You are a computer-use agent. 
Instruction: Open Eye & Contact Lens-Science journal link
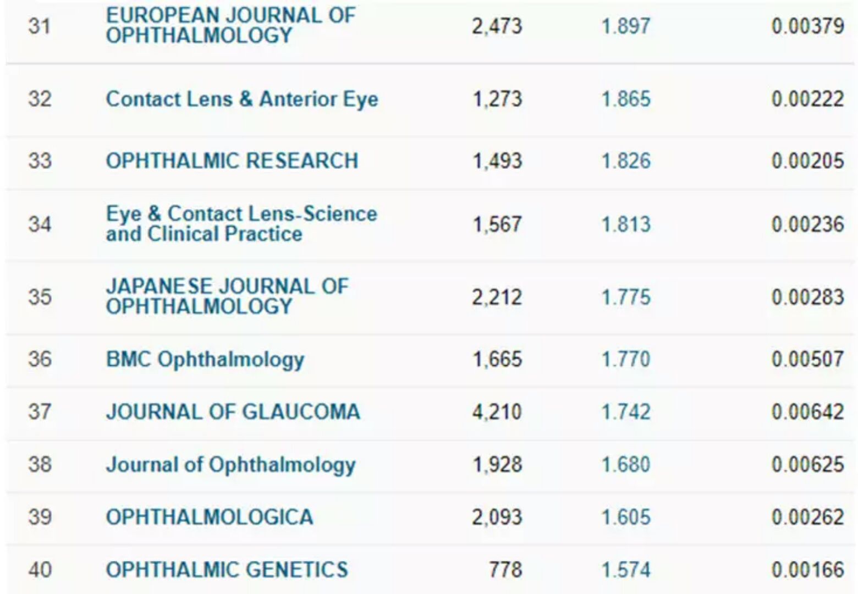click(x=241, y=224)
